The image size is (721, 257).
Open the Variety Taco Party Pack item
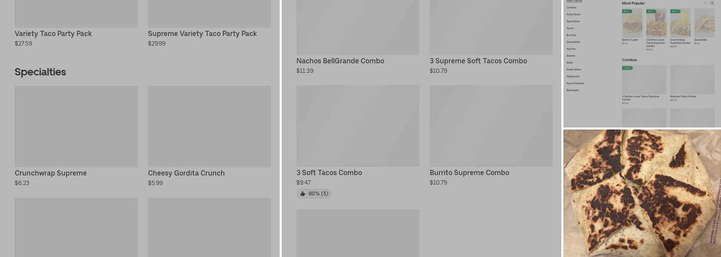53,34
